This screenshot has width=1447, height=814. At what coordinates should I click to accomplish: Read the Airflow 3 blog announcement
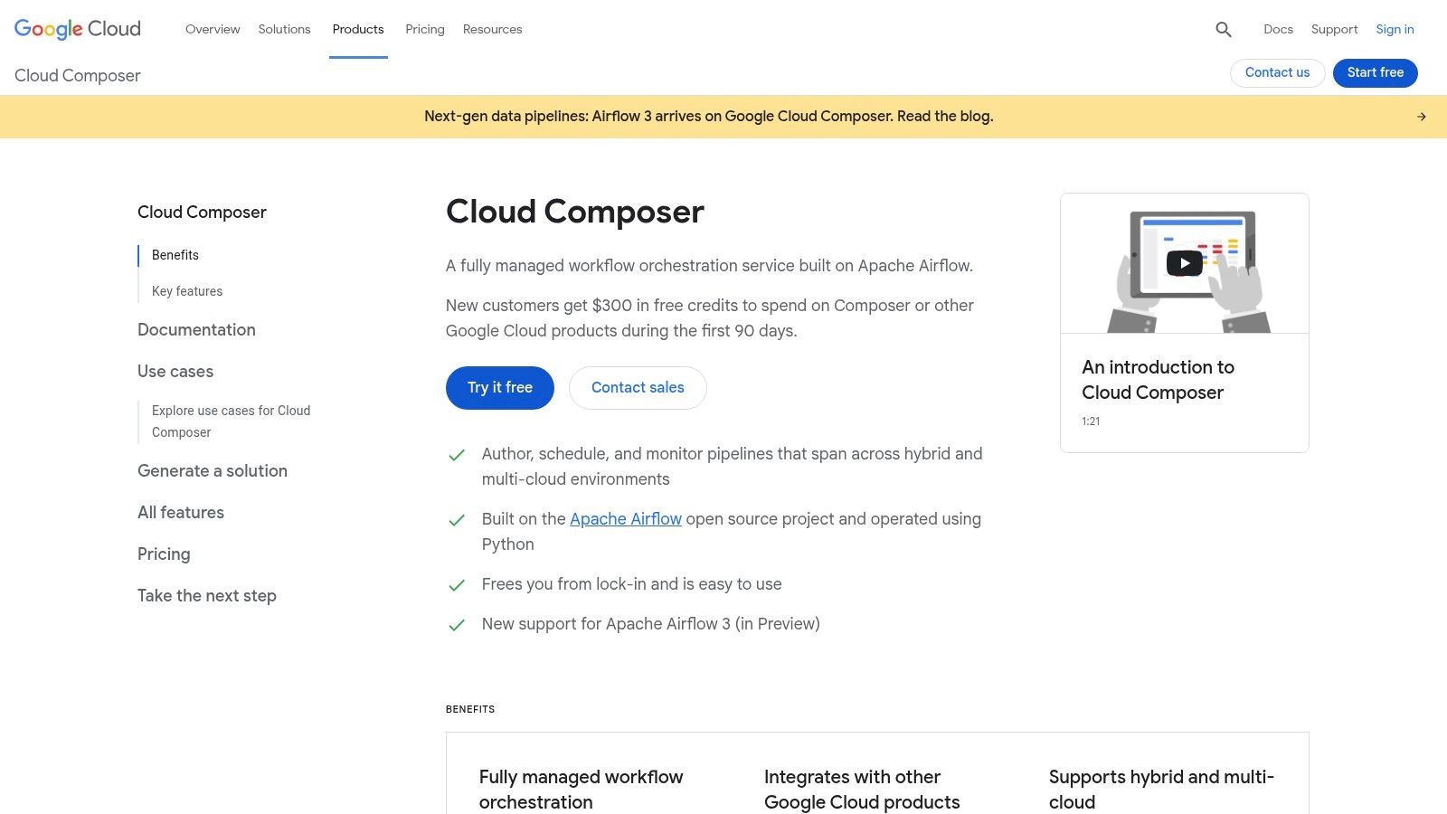click(x=709, y=116)
